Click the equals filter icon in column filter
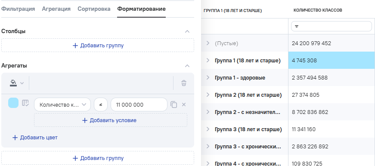 click(296, 27)
